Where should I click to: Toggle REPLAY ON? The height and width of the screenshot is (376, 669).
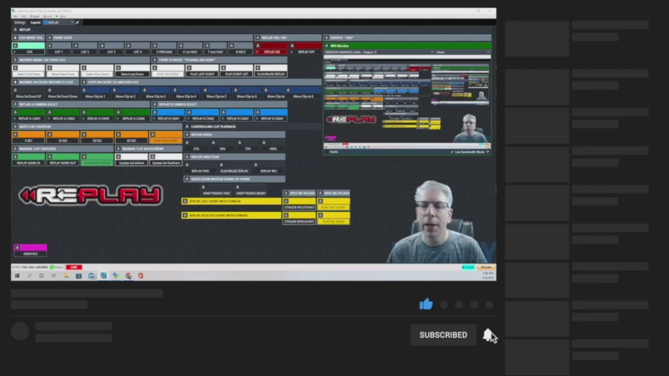coord(271,50)
